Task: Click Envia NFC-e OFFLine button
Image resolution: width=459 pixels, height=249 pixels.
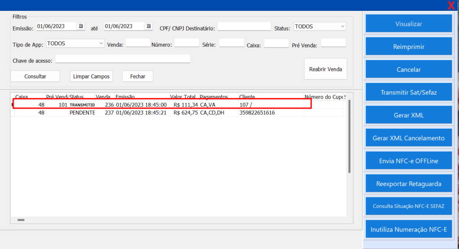Action: coord(408,161)
